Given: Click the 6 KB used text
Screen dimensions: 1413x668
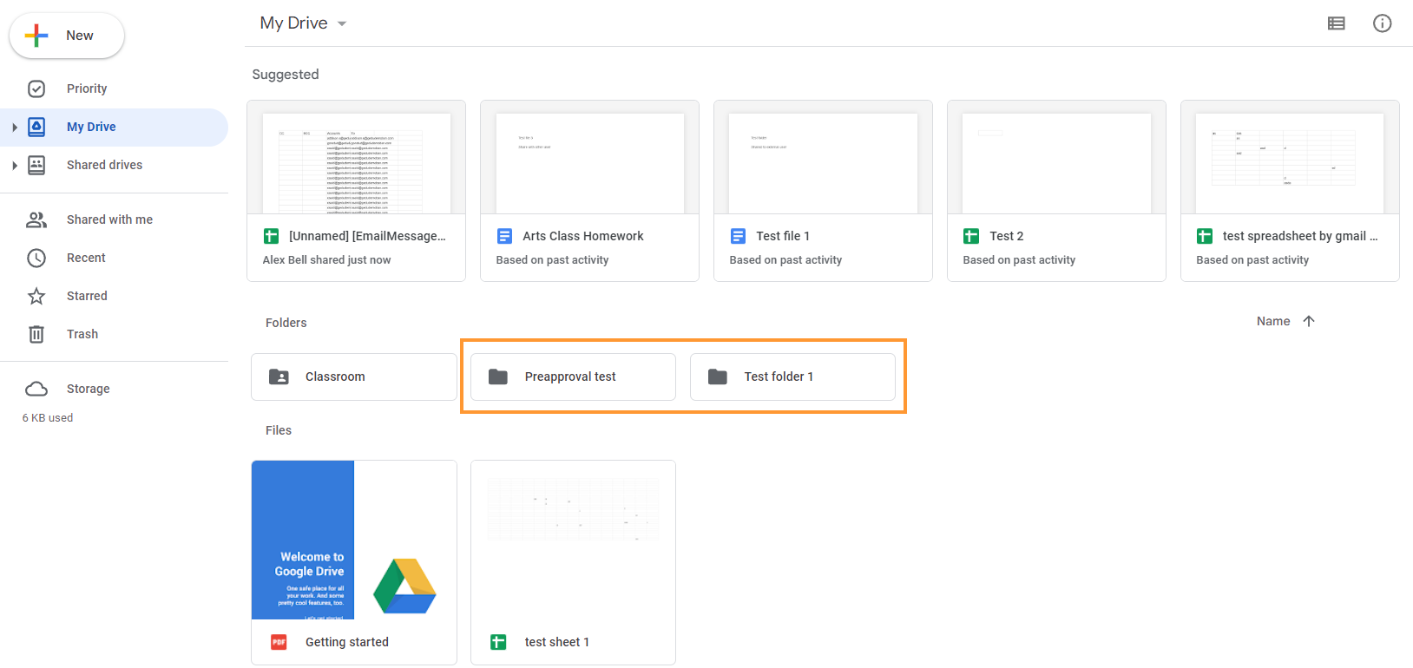Looking at the screenshot, I should point(48,418).
